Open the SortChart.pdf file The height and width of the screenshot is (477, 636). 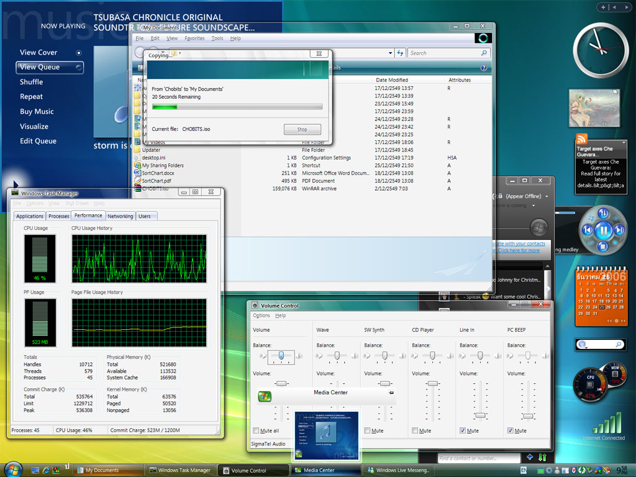coord(157,181)
